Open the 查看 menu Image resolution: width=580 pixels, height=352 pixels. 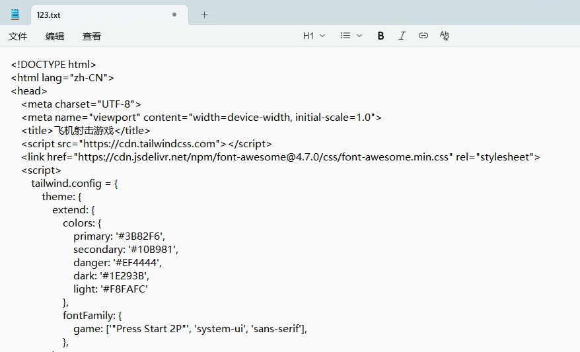(92, 36)
